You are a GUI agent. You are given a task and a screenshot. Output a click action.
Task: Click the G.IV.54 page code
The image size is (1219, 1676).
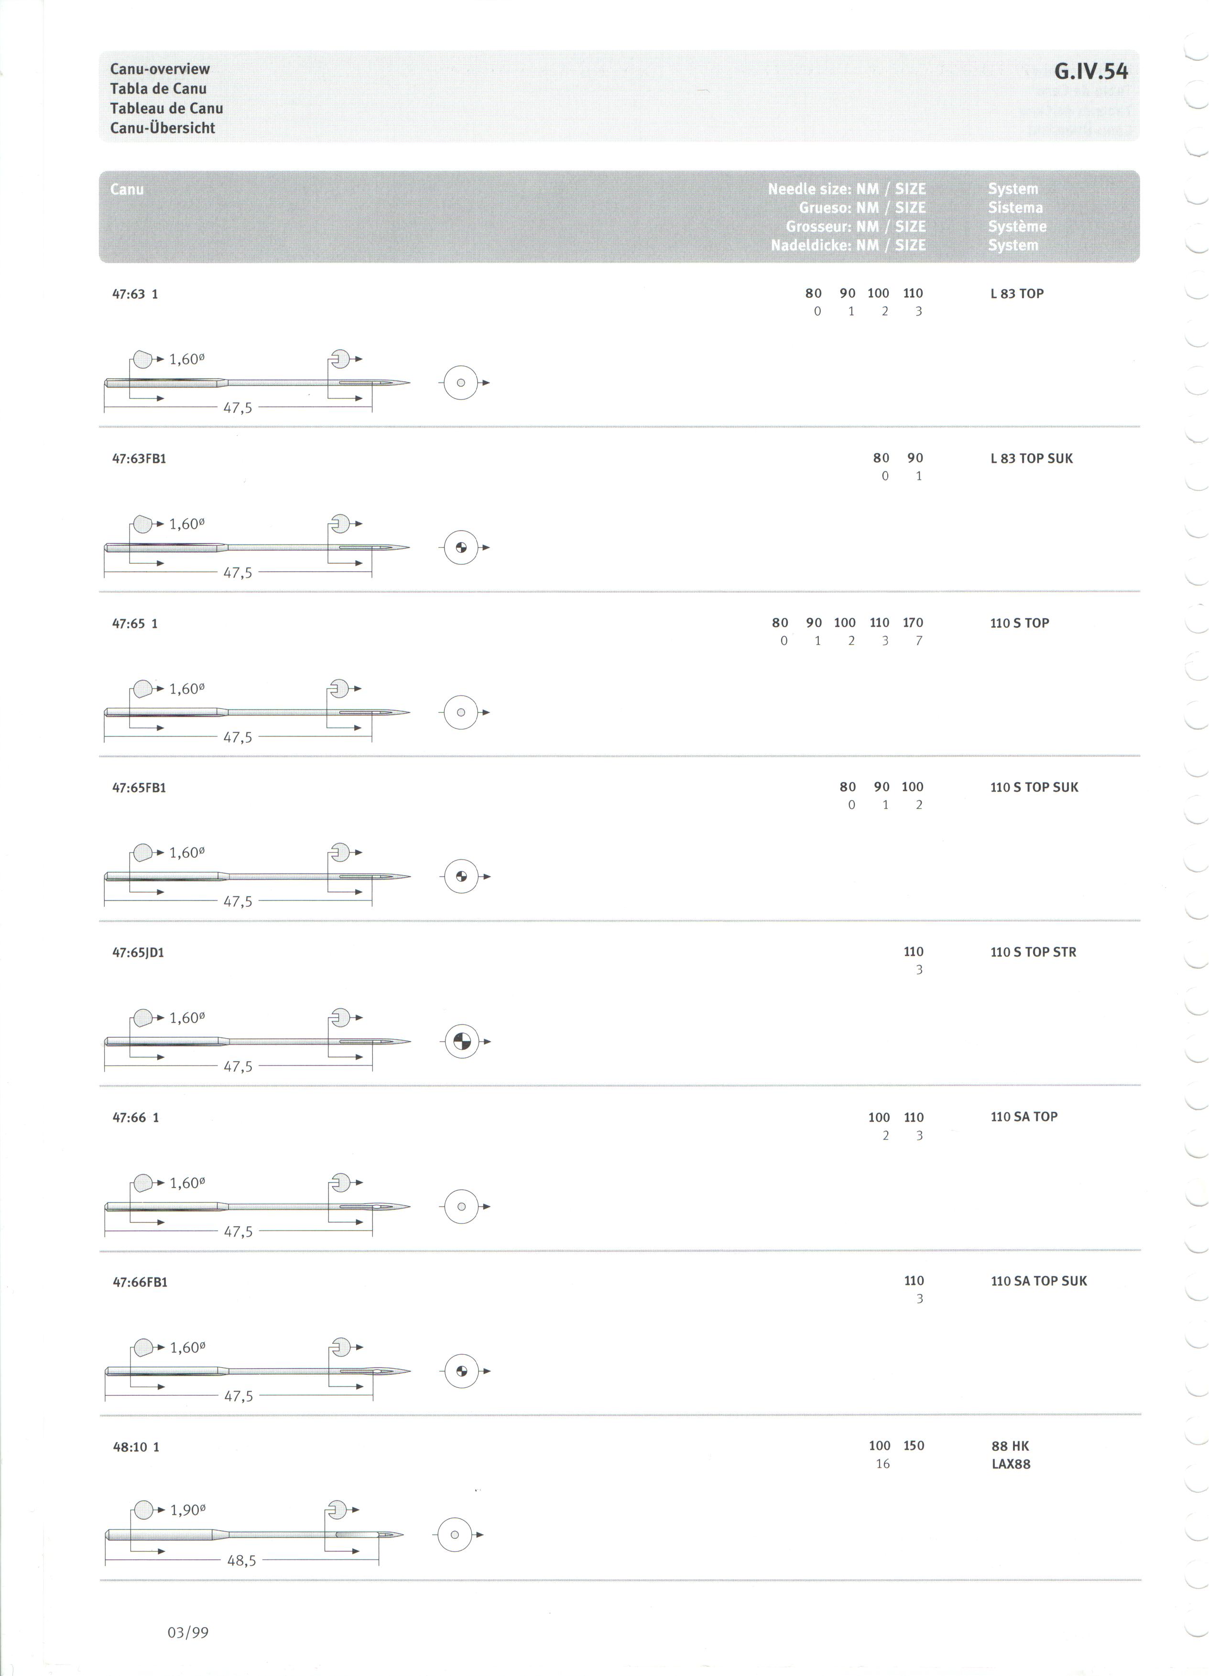(x=1091, y=72)
